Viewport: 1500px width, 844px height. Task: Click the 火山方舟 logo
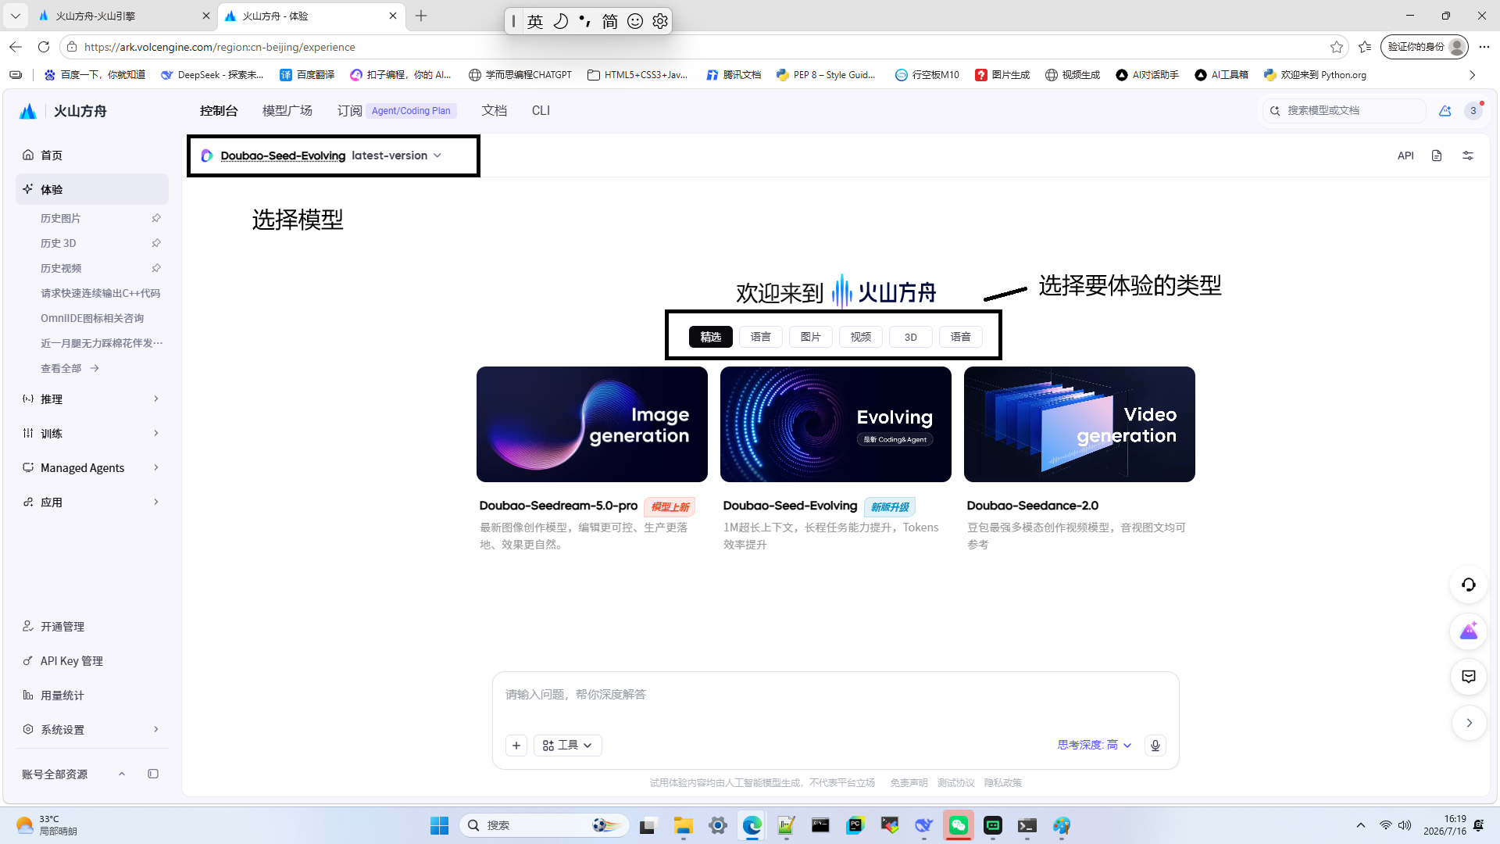point(62,111)
